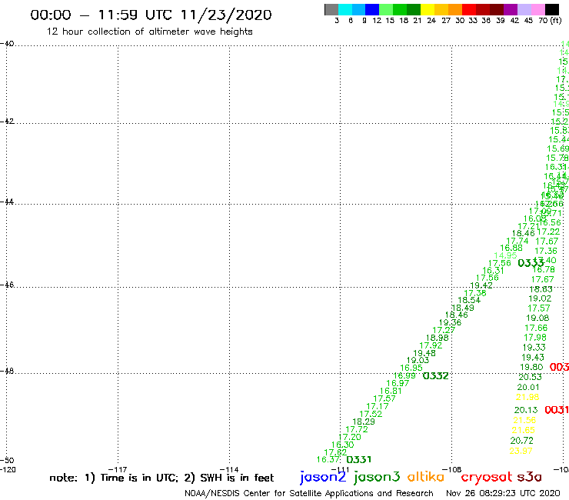Click the jason2 satellite label
Screen dimensions: 569x500
tap(323, 477)
